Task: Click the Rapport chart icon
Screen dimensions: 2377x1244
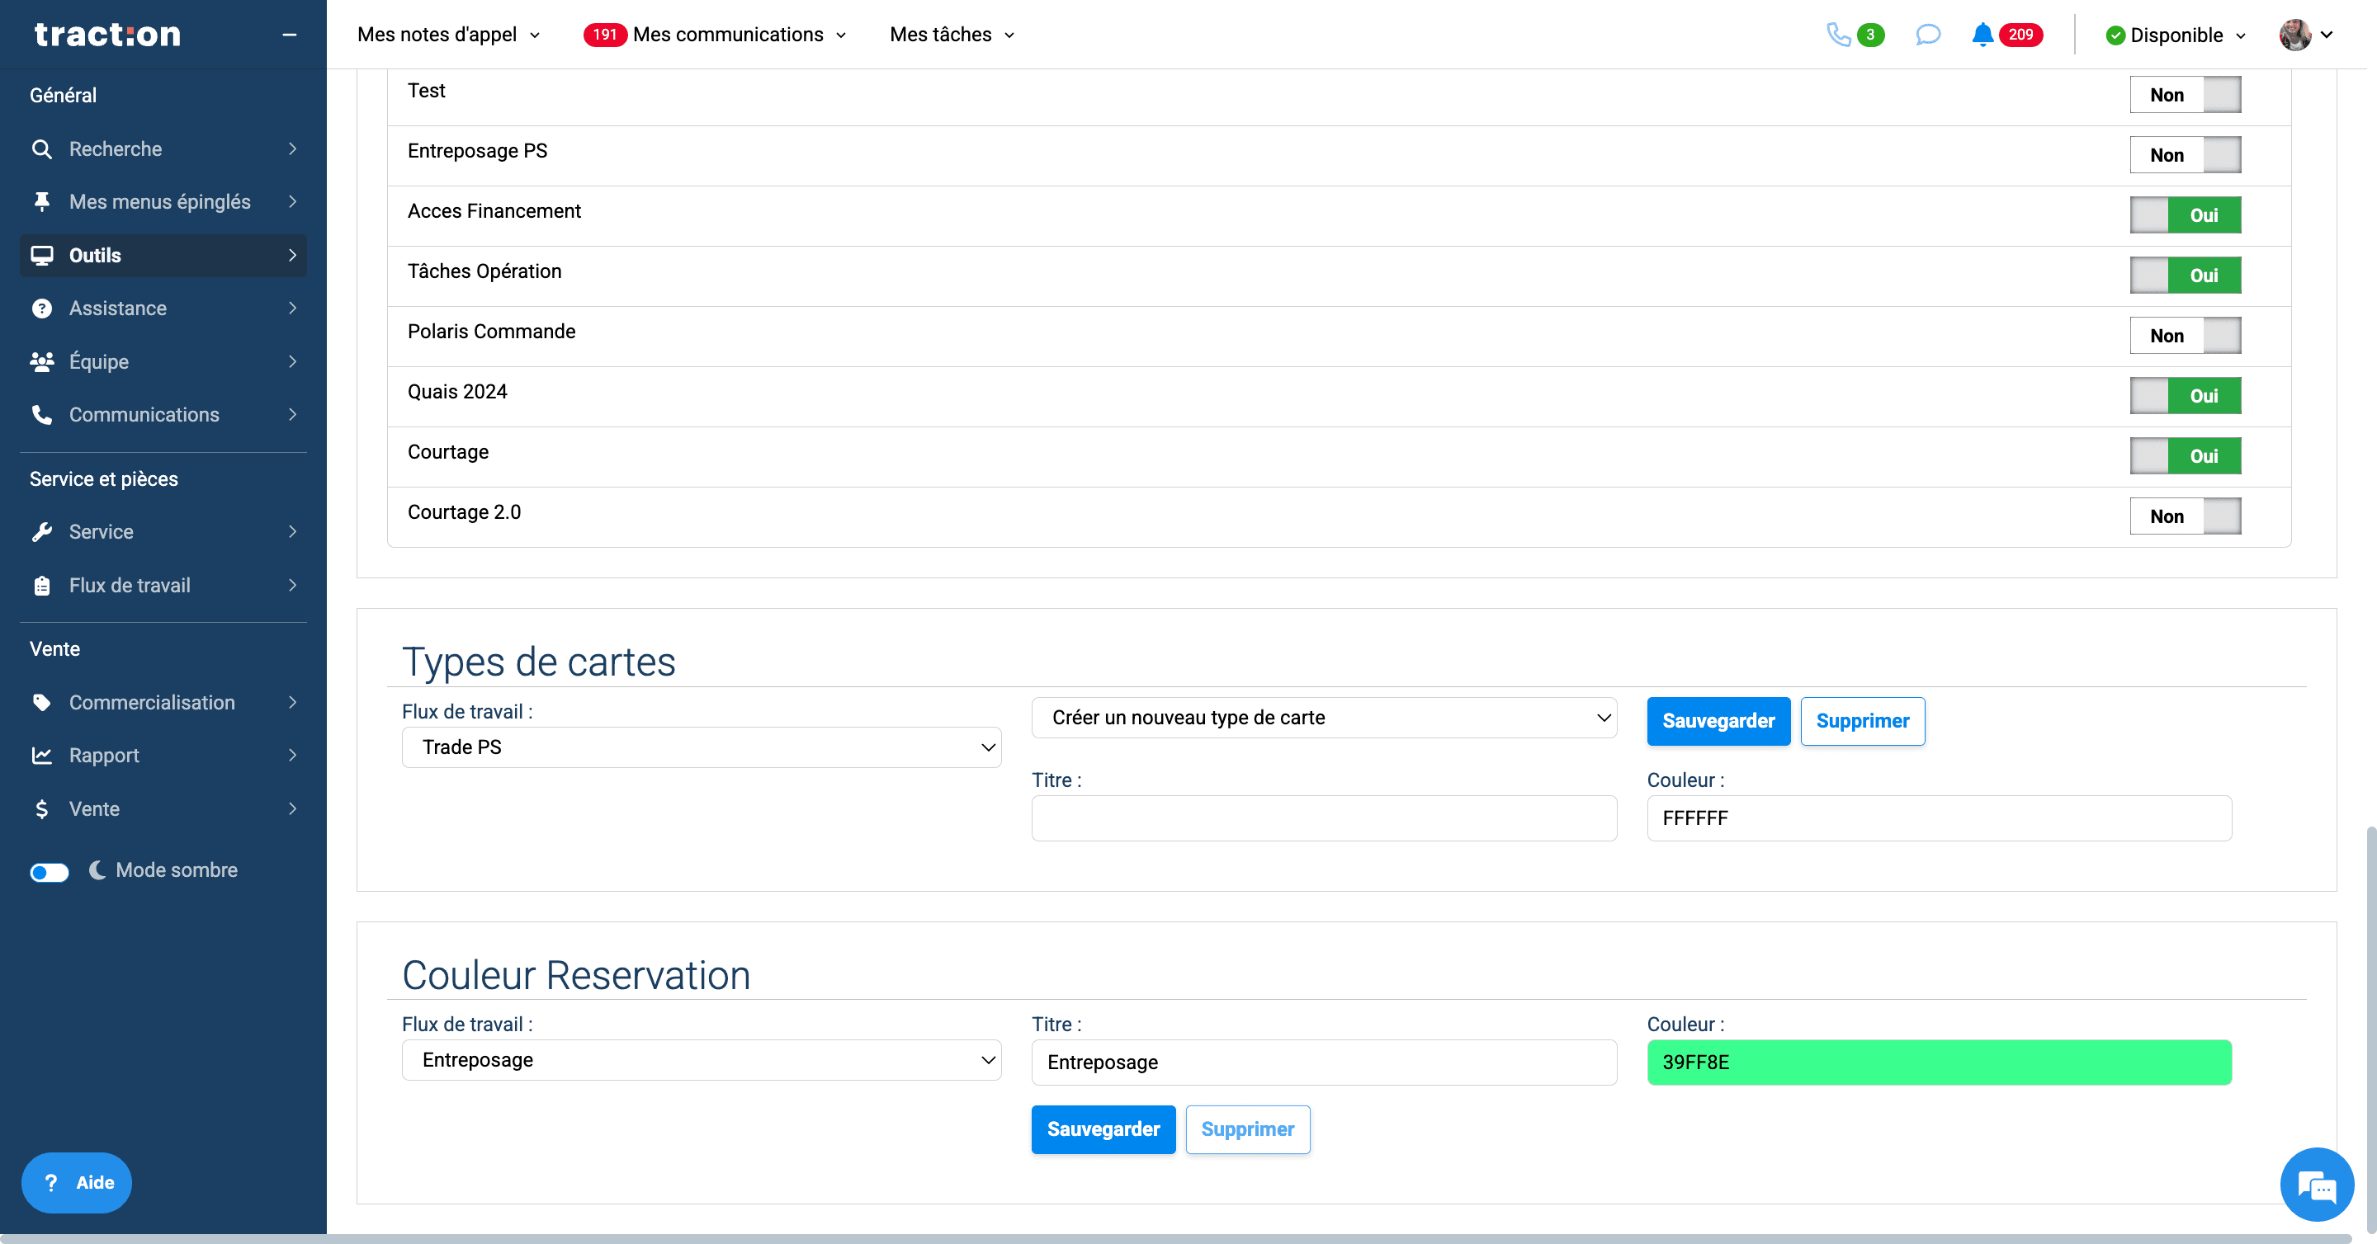Action: click(x=41, y=756)
